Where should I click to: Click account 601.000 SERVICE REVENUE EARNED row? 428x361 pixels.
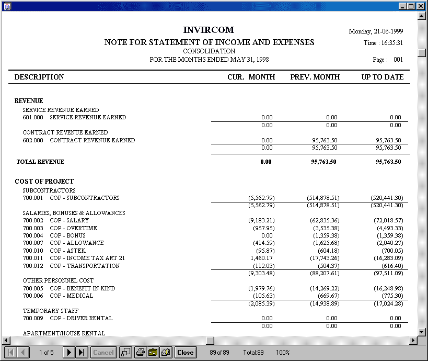coord(213,117)
